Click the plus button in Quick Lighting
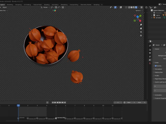This screenshot has width=166, height=124. tap(160, 86)
